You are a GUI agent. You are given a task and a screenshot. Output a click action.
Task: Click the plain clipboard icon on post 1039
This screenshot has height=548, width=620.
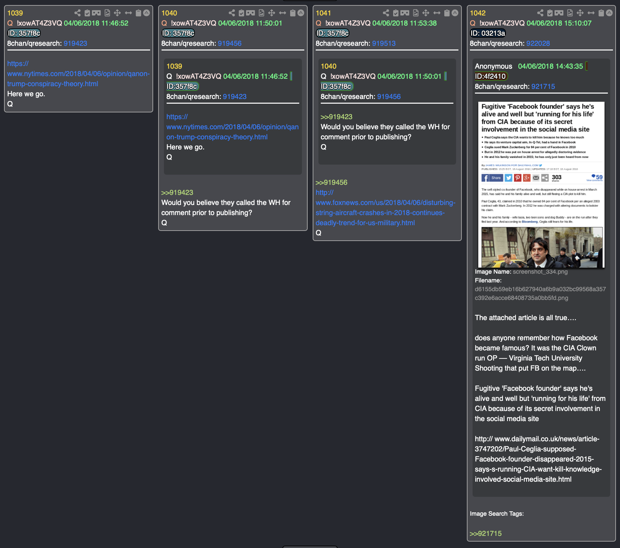[x=138, y=13]
